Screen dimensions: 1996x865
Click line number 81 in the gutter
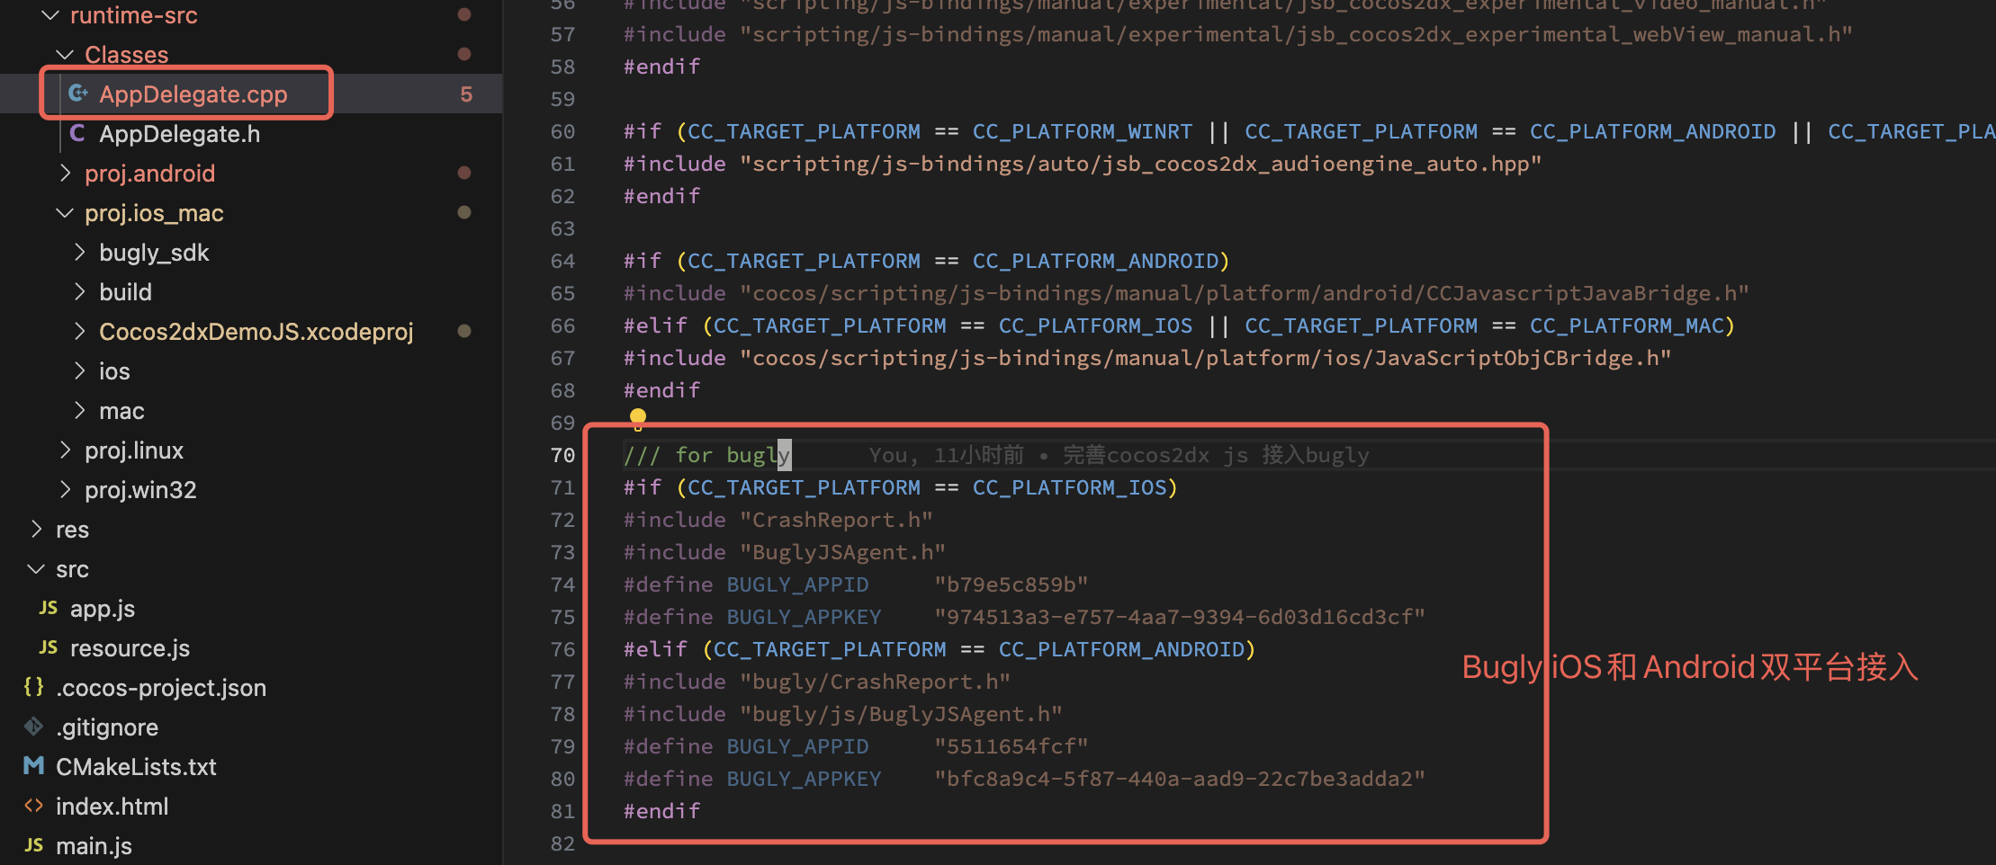[562, 811]
